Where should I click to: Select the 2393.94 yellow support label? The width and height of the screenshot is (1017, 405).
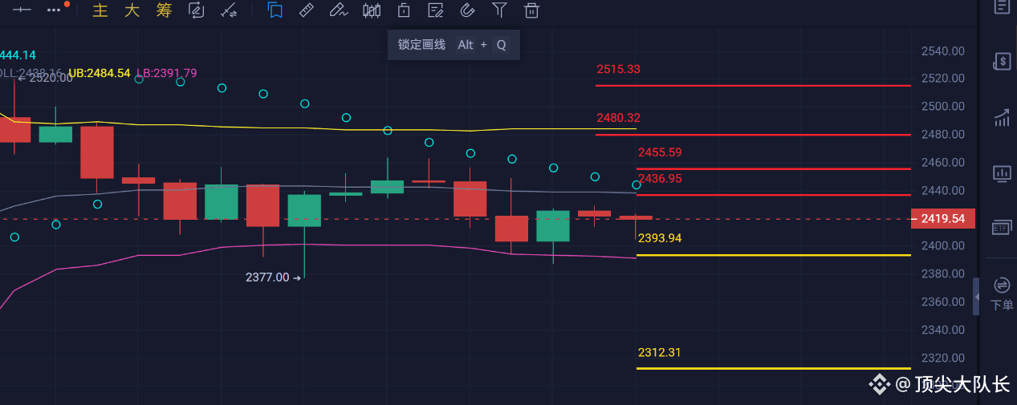tap(660, 238)
